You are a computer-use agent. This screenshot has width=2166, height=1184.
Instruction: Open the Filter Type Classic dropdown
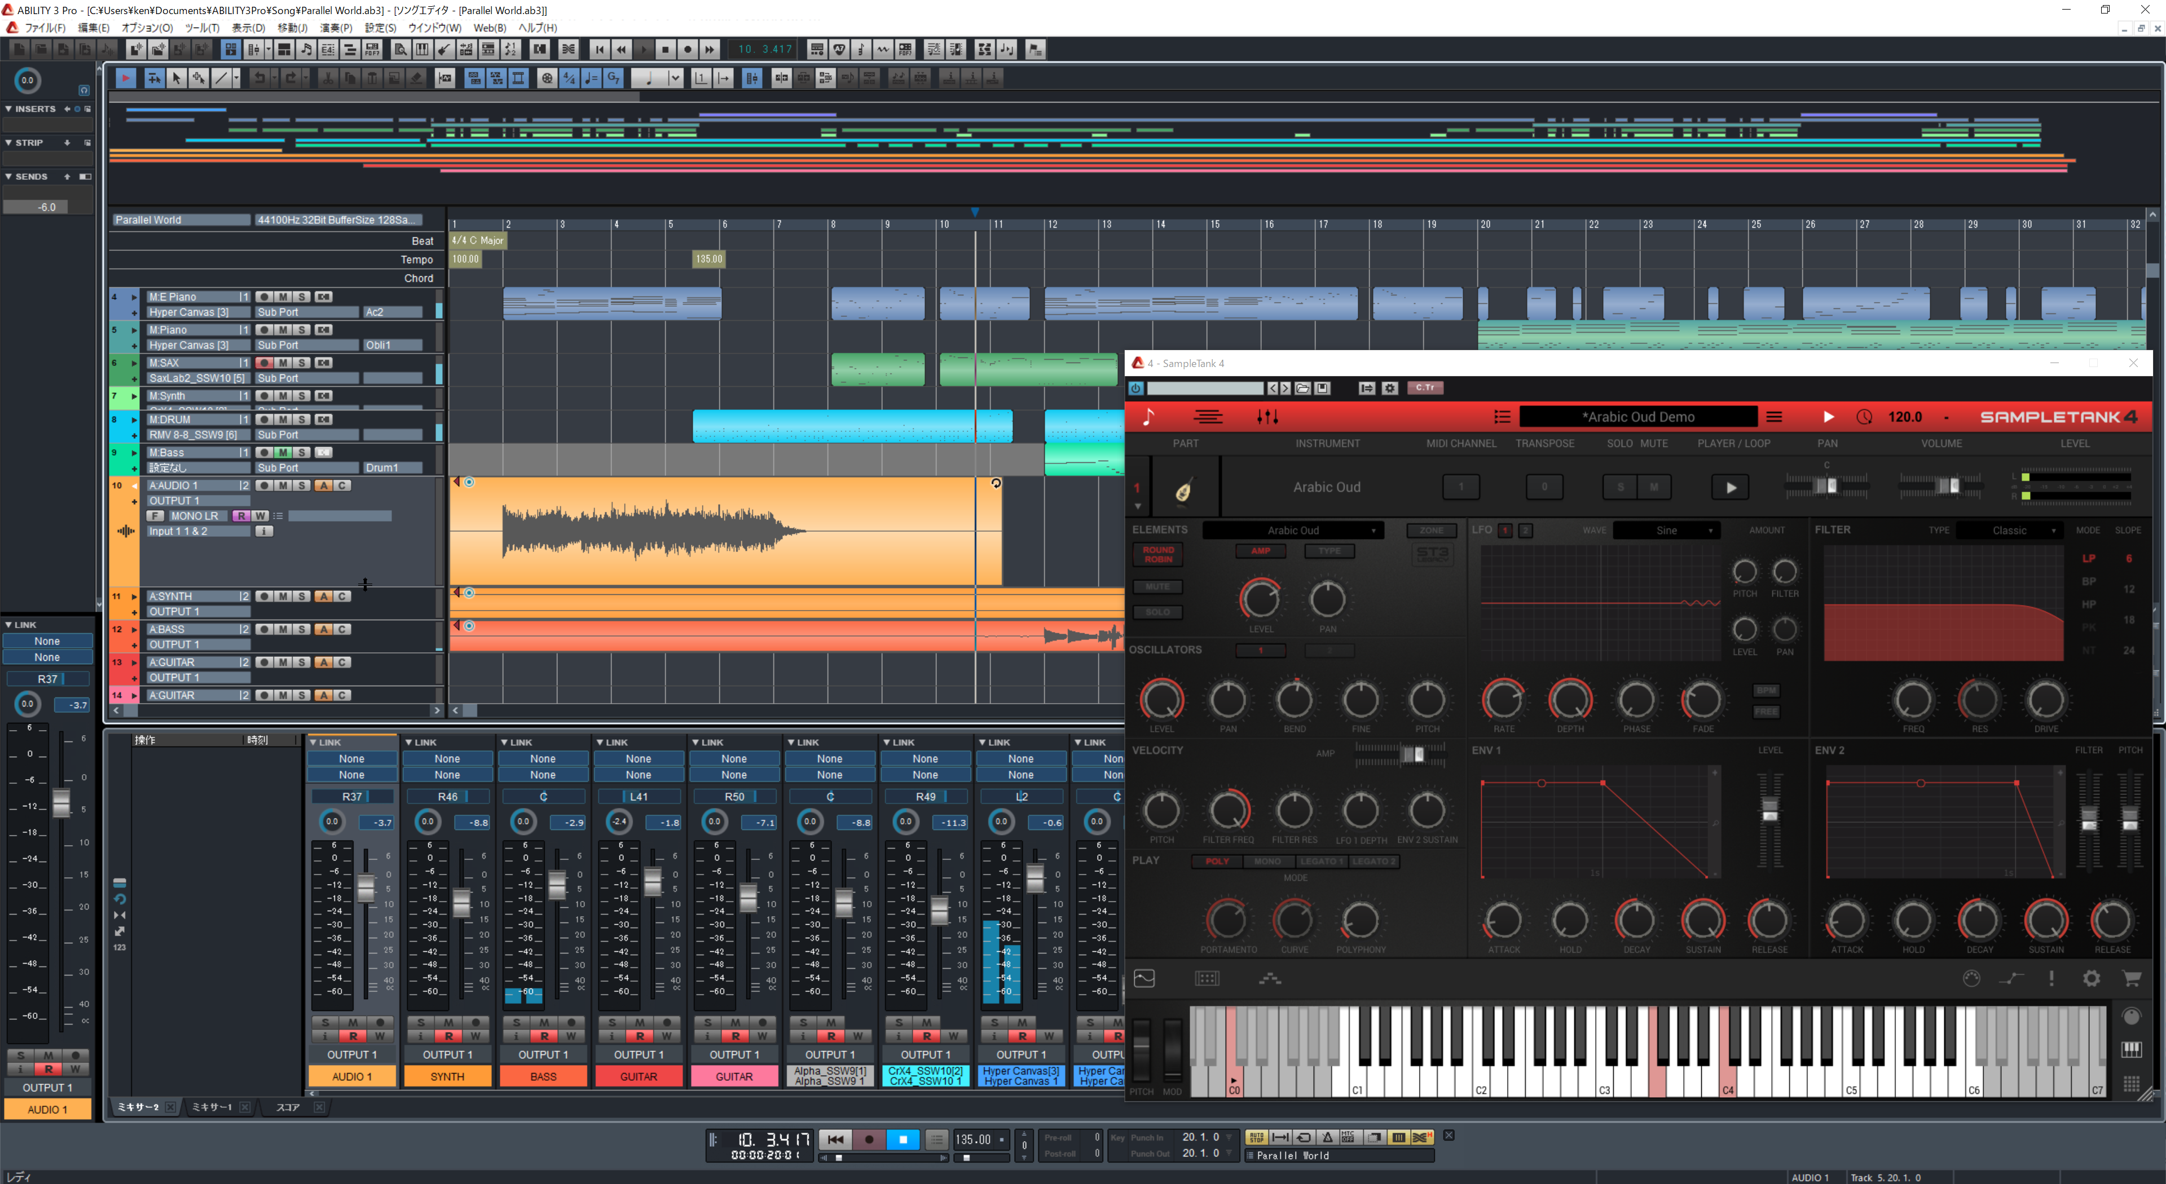click(2009, 530)
